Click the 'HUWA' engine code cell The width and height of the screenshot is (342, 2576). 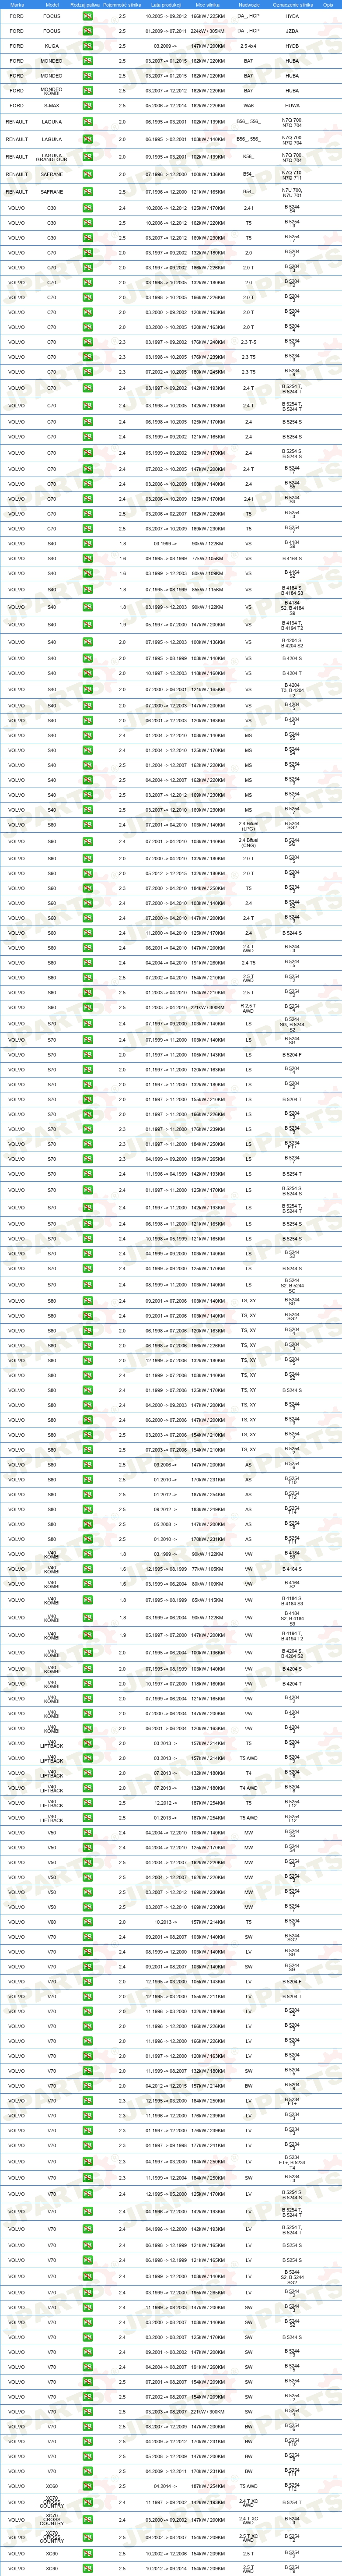click(x=292, y=105)
